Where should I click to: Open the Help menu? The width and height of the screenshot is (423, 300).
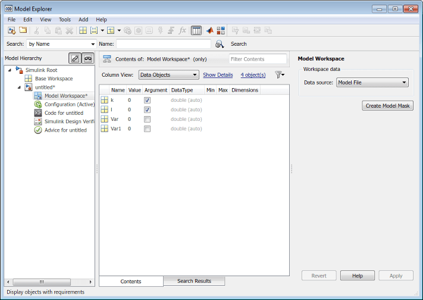click(101, 20)
